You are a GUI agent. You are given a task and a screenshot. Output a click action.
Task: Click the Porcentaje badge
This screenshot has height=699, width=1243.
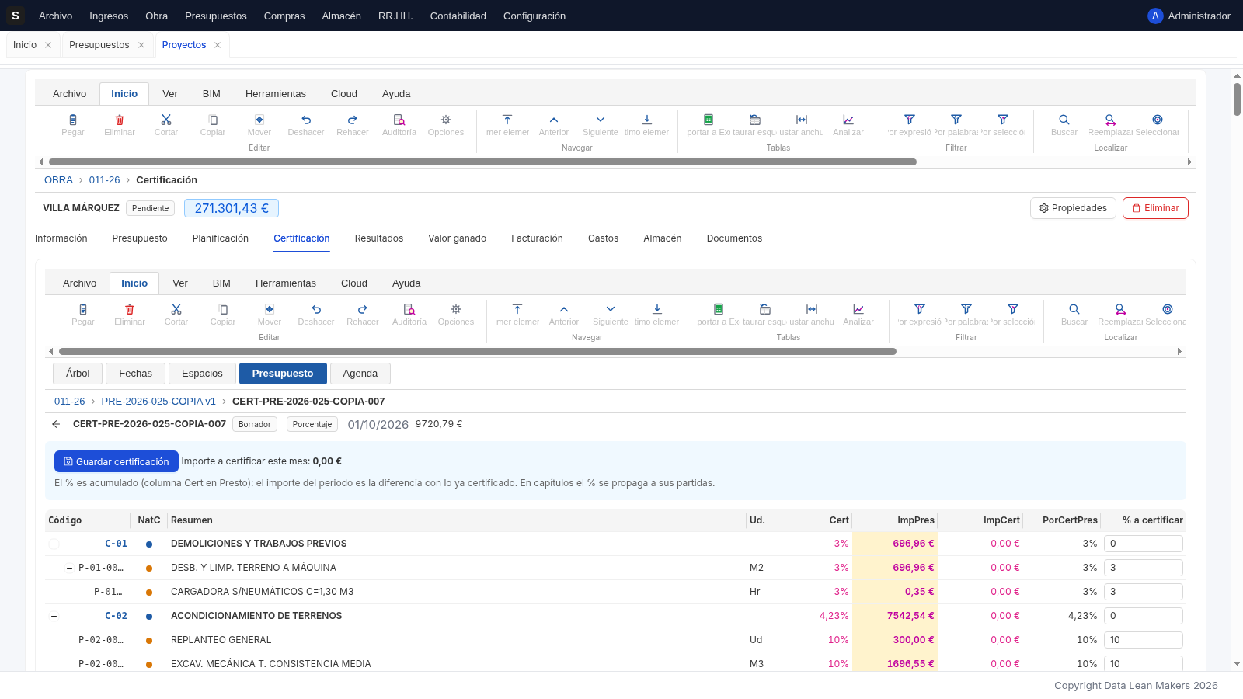pos(312,424)
